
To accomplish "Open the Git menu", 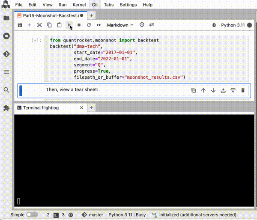I will point(95,5).
